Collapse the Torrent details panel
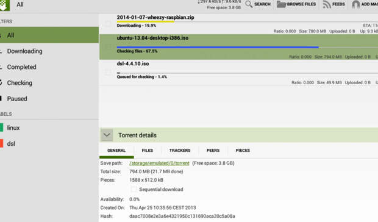378x222 pixels. click(107, 135)
